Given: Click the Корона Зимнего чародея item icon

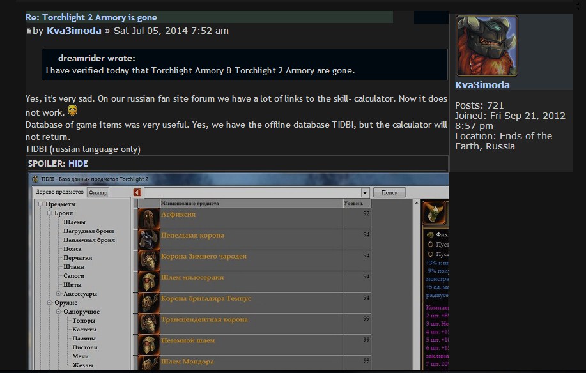Looking at the screenshot, I should (149, 260).
